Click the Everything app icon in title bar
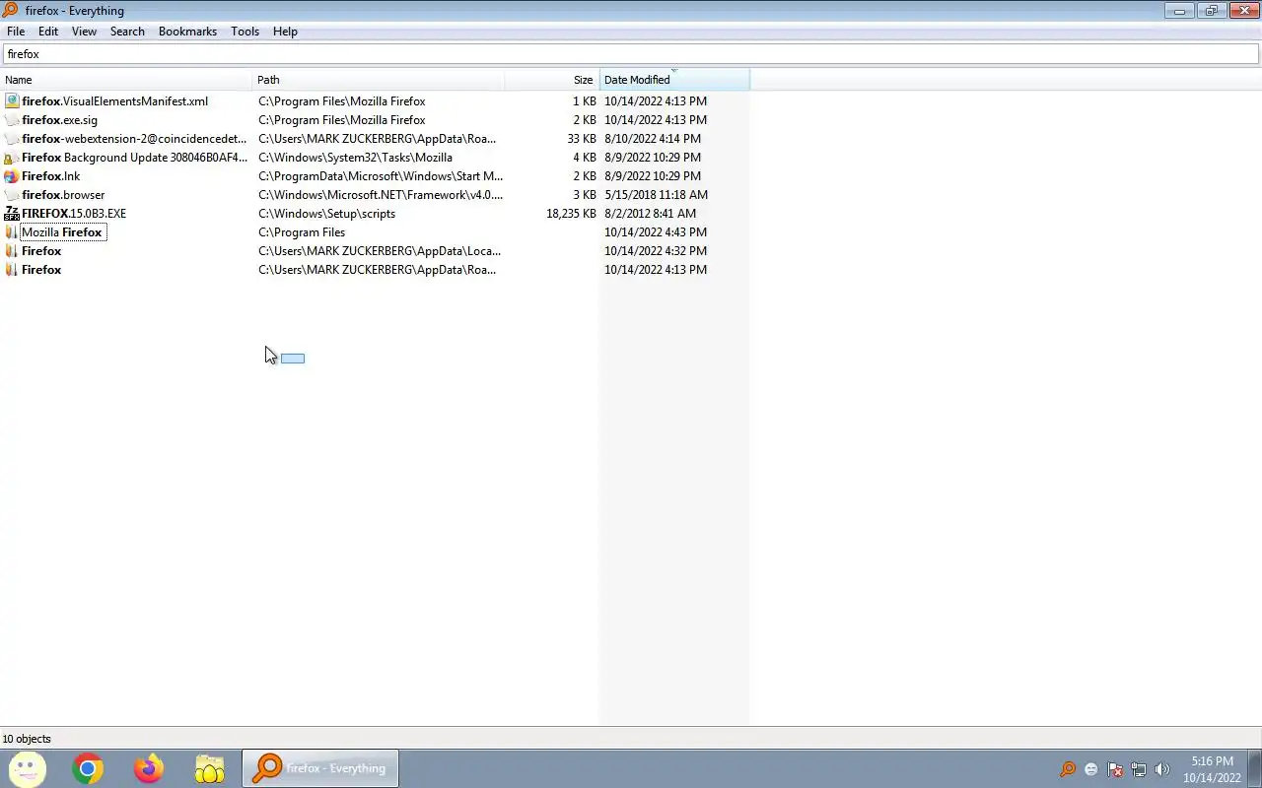The width and height of the screenshot is (1262, 788). (x=10, y=10)
